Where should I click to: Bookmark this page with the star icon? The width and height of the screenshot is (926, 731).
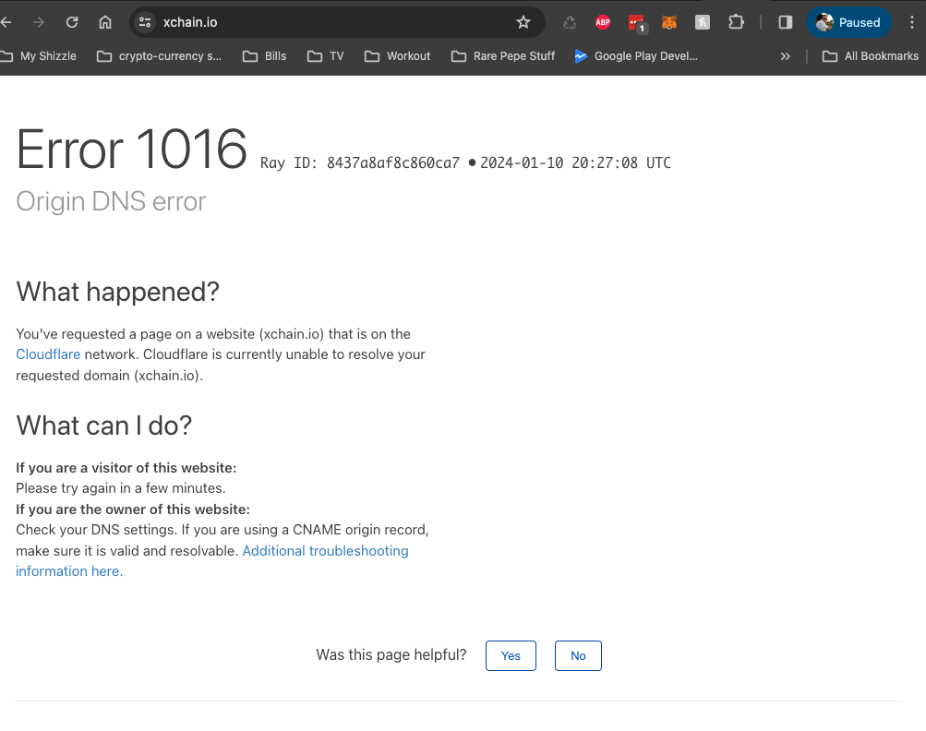pos(523,22)
